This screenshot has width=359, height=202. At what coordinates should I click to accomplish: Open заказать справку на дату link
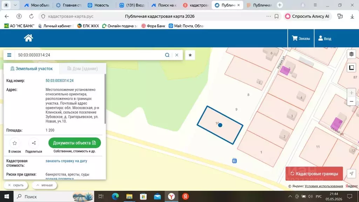tap(66, 161)
